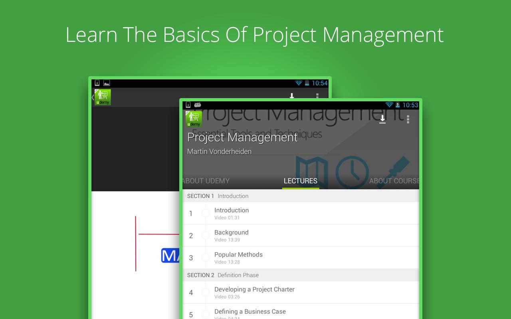Tap the yellow underline below LECTURES
Image resolution: width=511 pixels, height=319 pixels.
tap(301, 188)
